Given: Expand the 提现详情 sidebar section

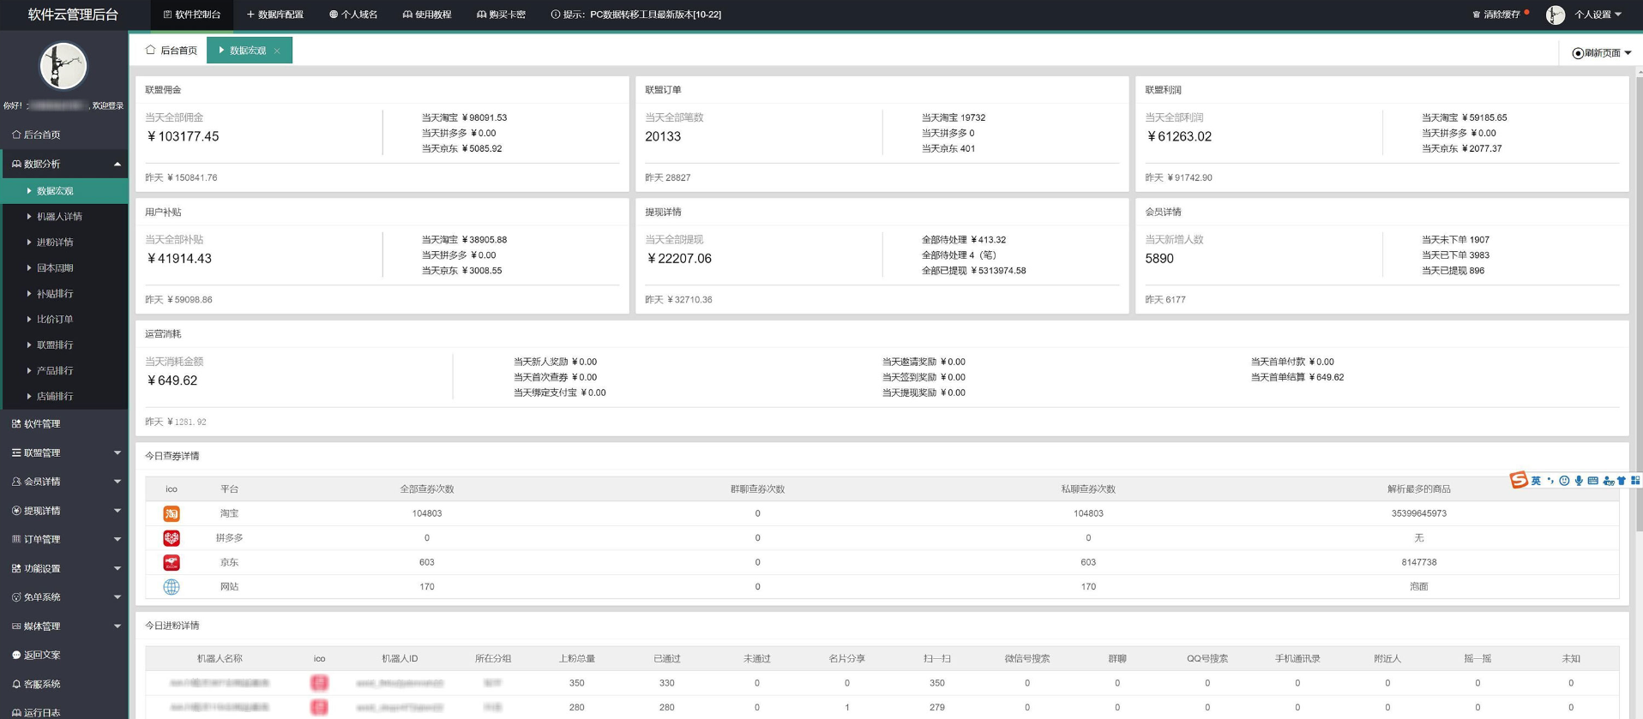Looking at the screenshot, I should (x=64, y=511).
